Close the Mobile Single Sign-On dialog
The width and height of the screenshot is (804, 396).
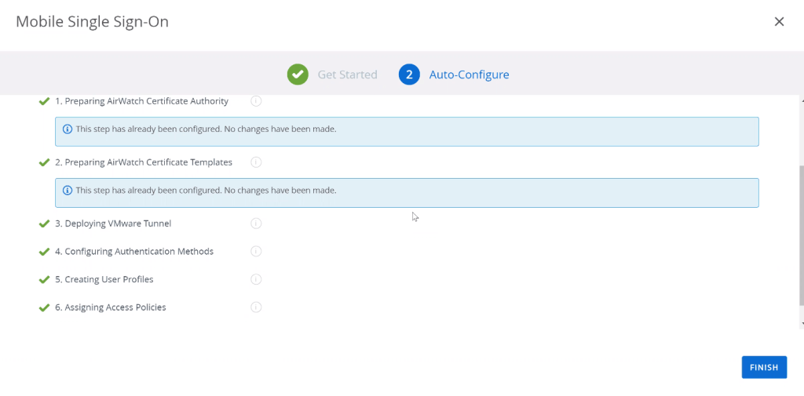(779, 22)
